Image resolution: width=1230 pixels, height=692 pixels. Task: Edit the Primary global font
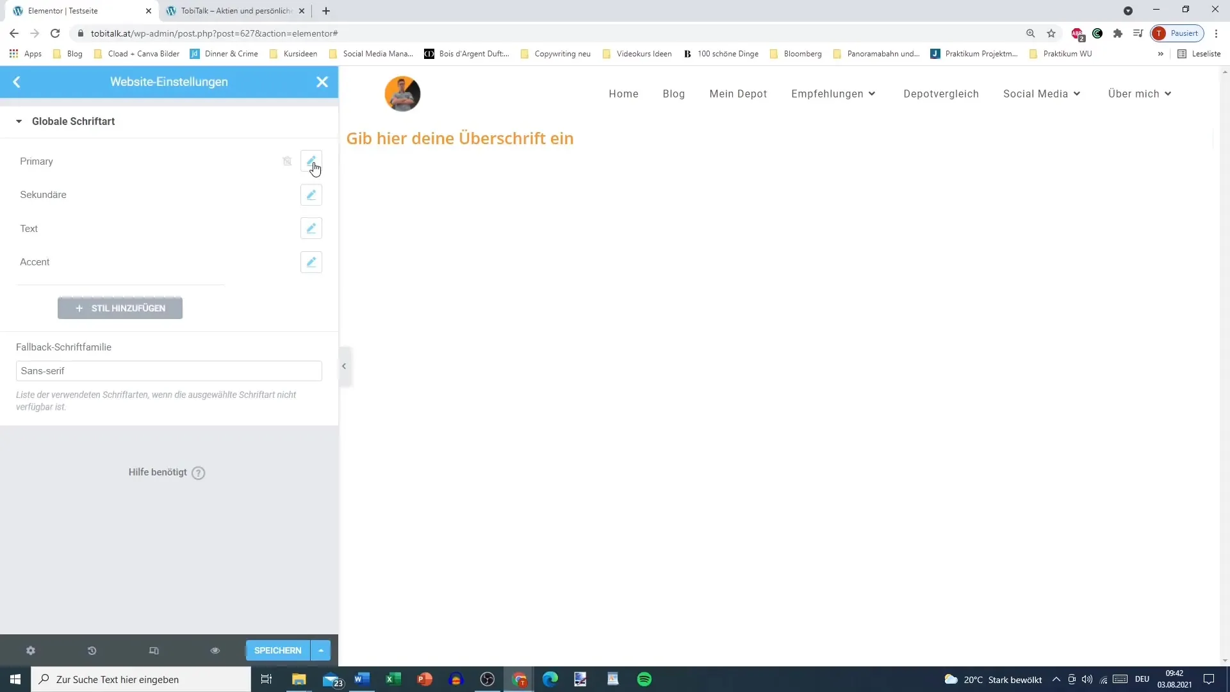(x=311, y=161)
